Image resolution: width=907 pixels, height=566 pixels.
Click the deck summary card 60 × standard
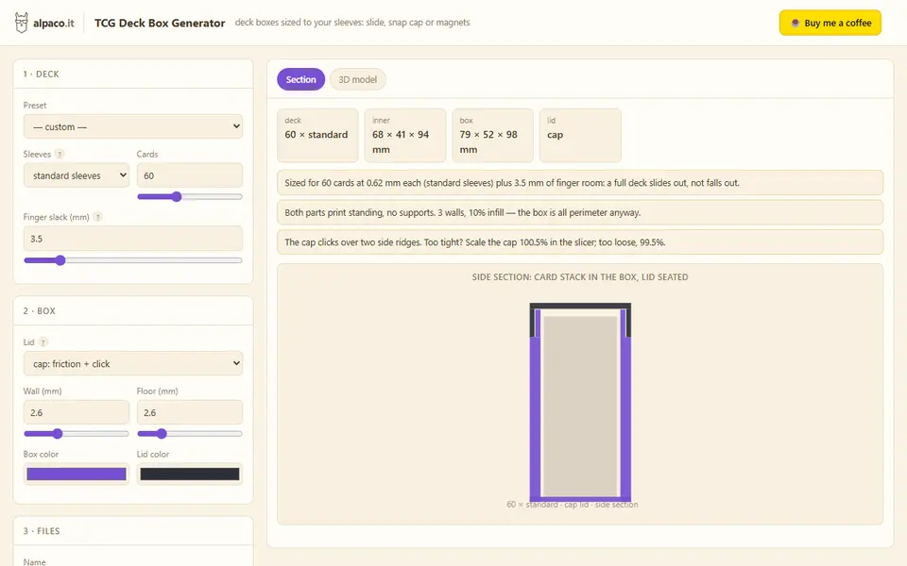point(317,135)
